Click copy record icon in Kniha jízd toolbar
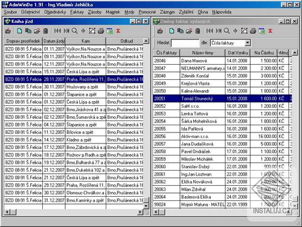 point(28,31)
